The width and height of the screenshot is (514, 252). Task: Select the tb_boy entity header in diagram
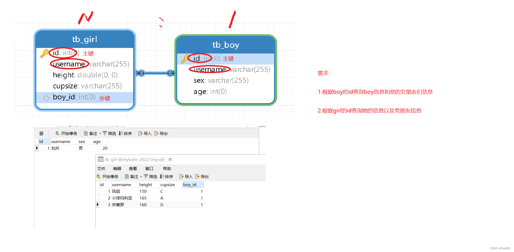coord(226,45)
